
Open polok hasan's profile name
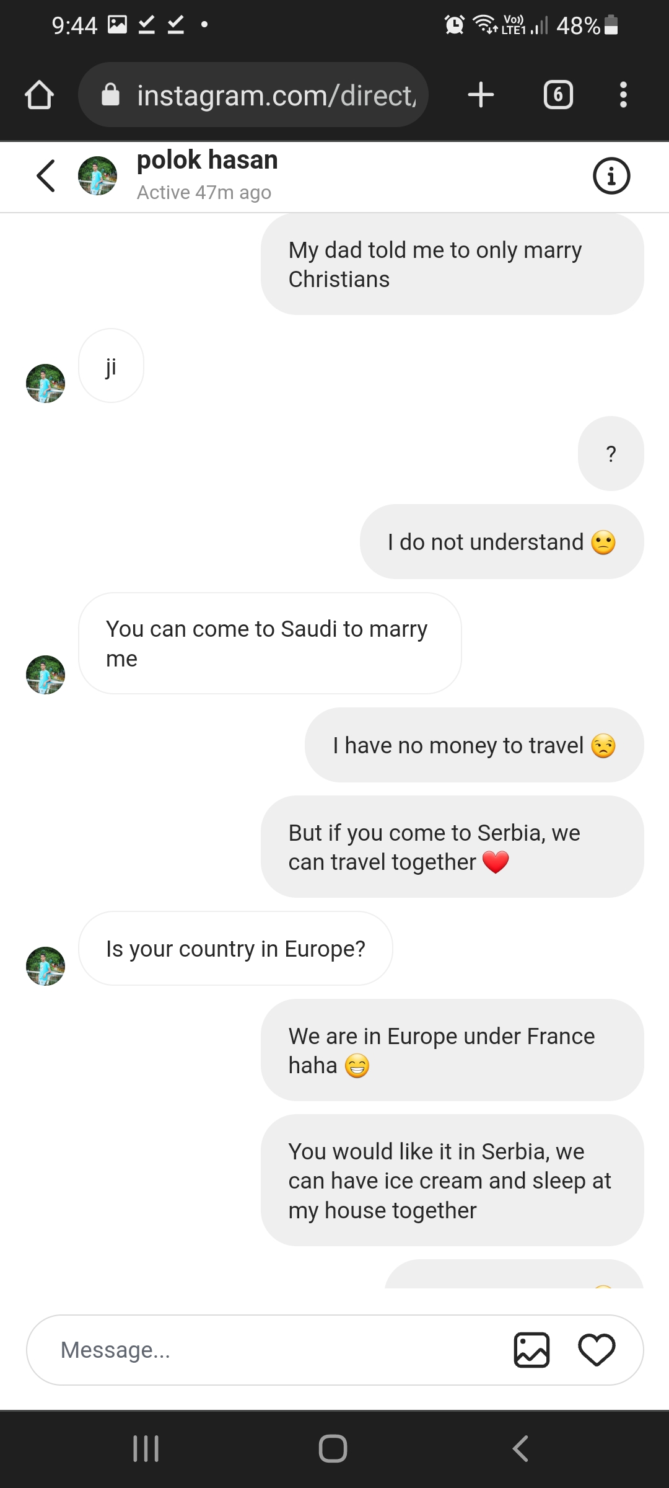click(207, 160)
